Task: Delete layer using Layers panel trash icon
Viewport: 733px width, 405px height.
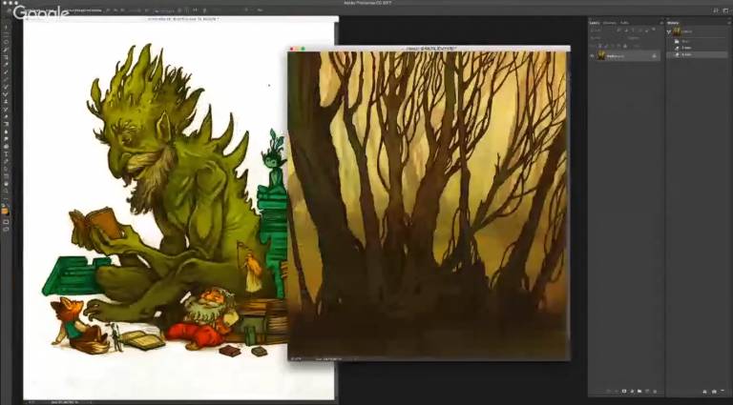Action: tap(654, 392)
